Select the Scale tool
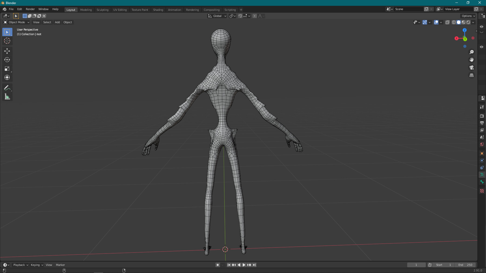The width and height of the screenshot is (486, 273). [7, 68]
